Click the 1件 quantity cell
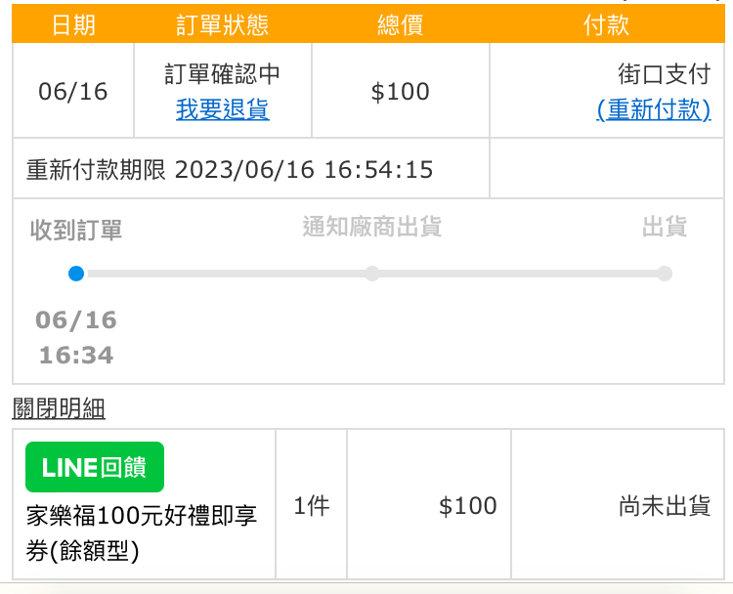The width and height of the screenshot is (733, 594). pyautogui.click(x=312, y=506)
